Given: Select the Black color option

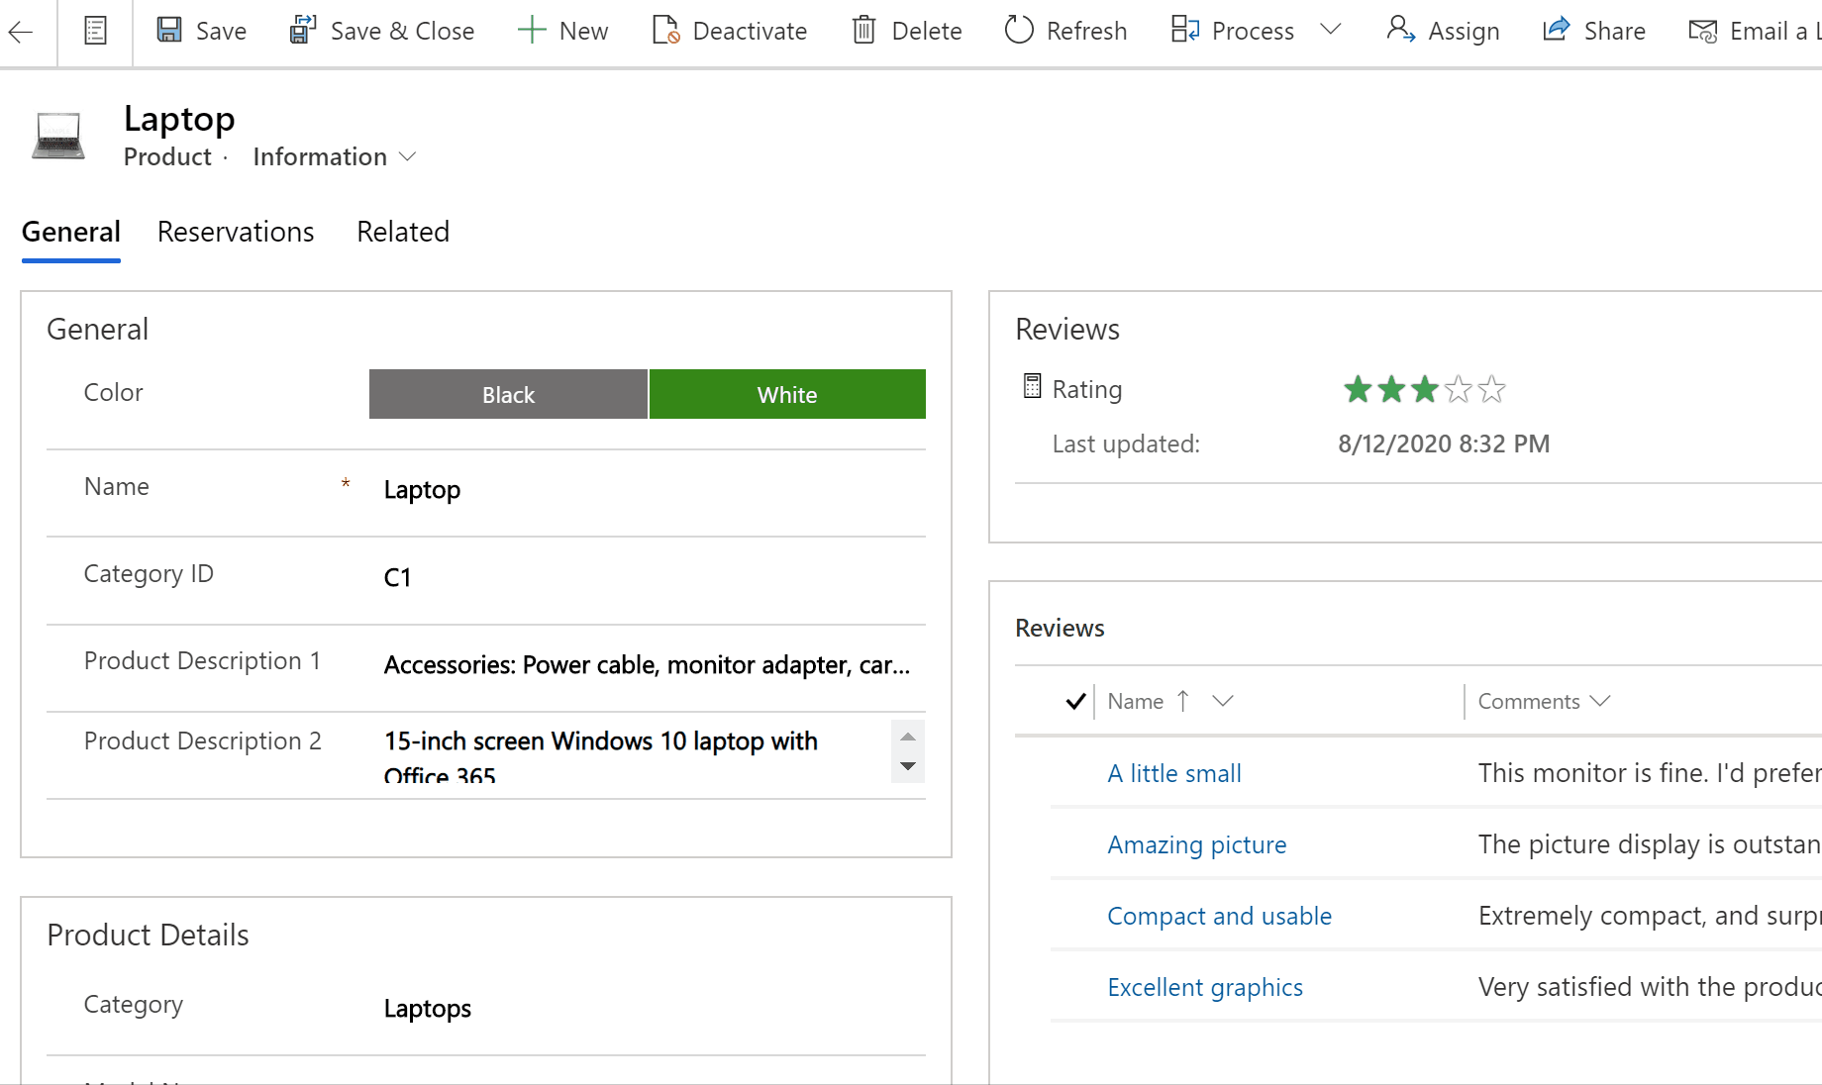Looking at the screenshot, I should pos(507,393).
